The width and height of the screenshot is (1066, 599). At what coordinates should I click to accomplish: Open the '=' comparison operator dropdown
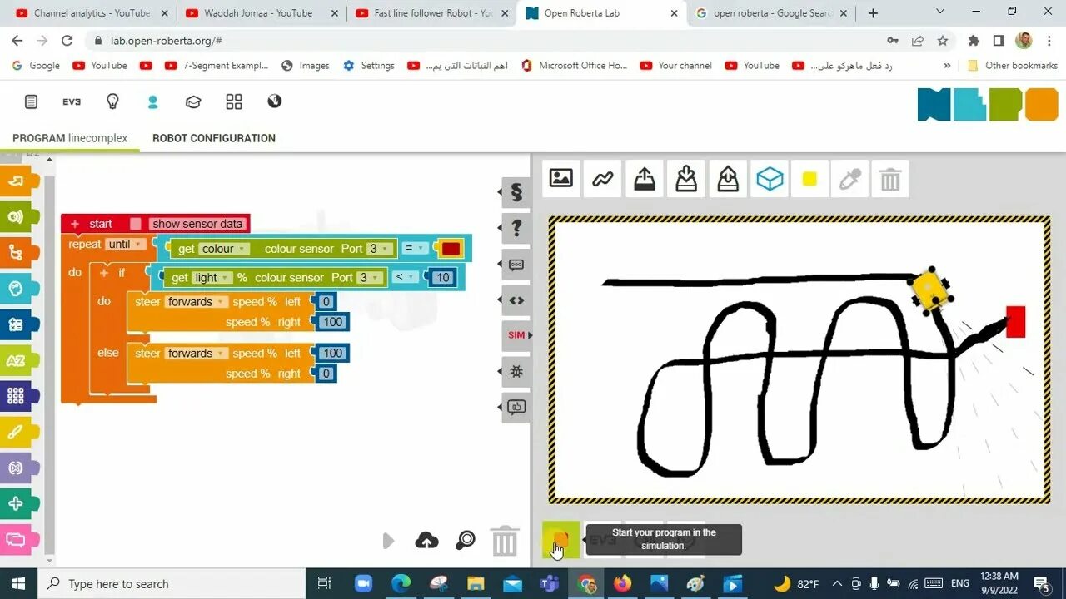[x=415, y=248]
